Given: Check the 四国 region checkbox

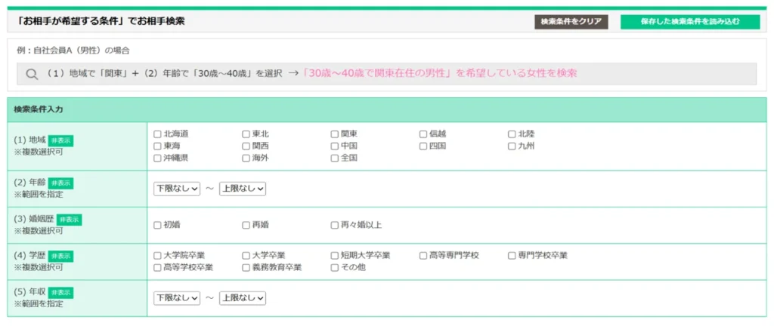Looking at the screenshot, I should click(423, 146).
